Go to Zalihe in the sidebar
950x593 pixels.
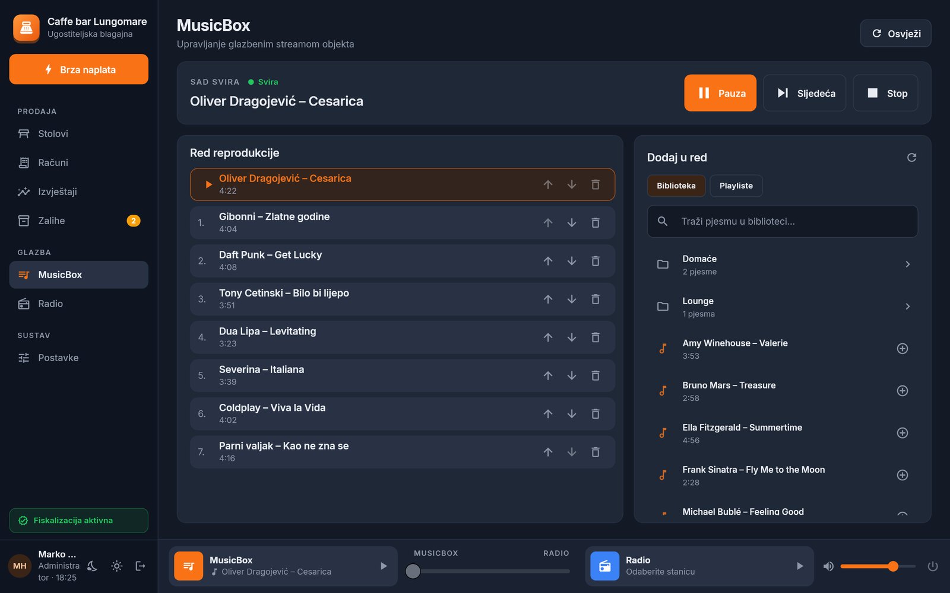[x=79, y=221]
